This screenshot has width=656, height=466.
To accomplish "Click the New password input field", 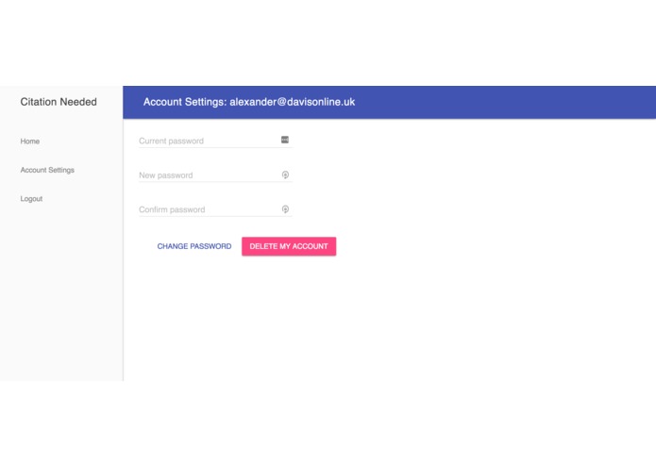I will point(215,175).
